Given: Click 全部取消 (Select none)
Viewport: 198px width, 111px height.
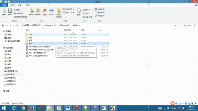Looking at the screenshot, I should [100, 12].
